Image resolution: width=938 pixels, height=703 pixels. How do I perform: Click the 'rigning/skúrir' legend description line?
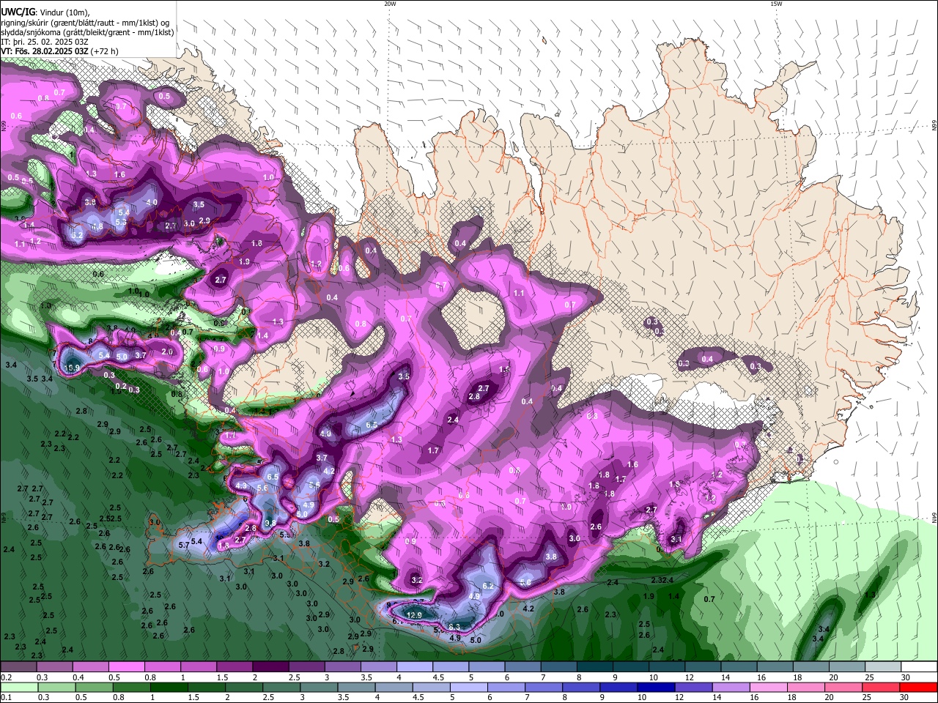click(85, 23)
